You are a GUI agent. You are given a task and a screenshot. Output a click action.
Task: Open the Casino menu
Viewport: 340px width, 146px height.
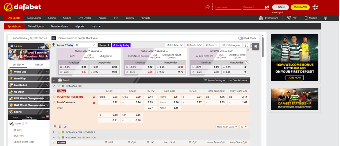[x=52, y=18]
